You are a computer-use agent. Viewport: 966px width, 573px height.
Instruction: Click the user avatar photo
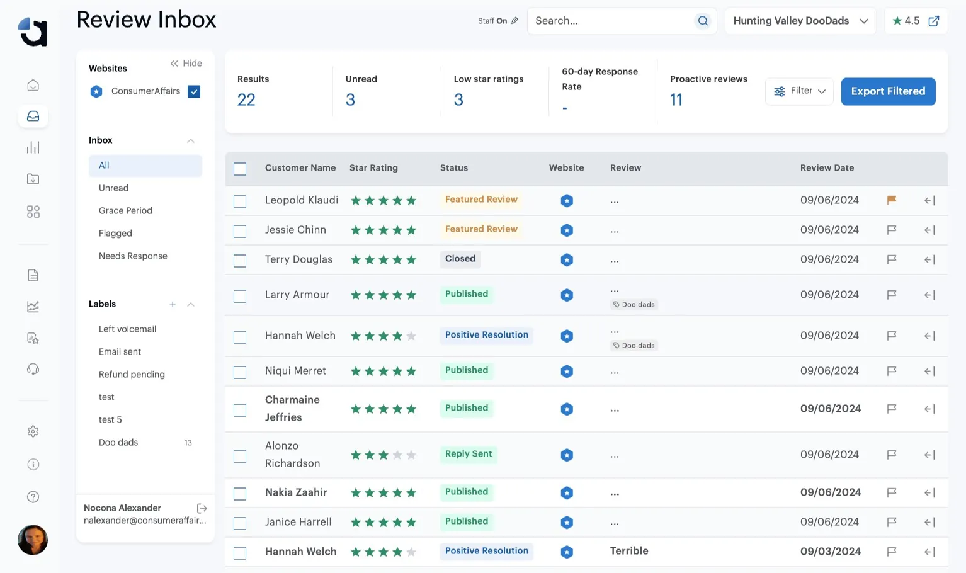pyautogui.click(x=33, y=540)
